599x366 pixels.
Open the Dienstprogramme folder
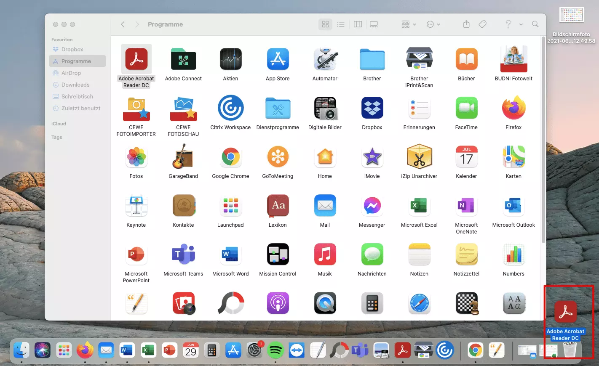278,108
